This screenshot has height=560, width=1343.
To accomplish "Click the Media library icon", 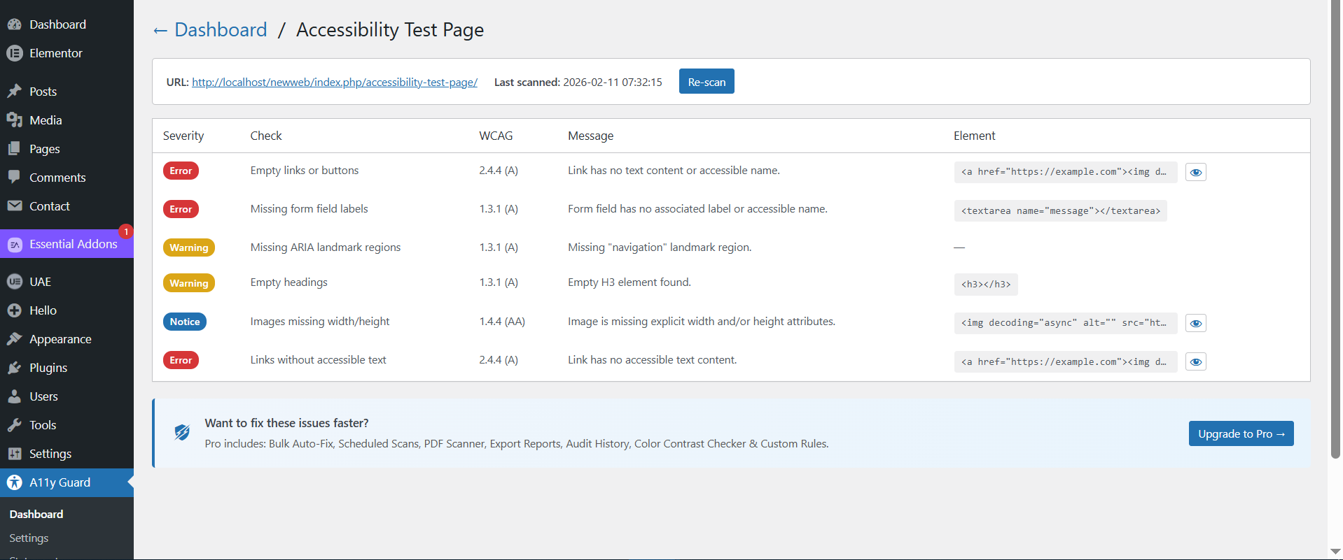I will pyautogui.click(x=14, y=120).
